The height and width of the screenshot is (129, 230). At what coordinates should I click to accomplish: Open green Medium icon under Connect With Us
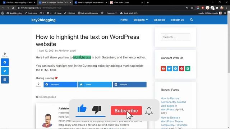click(x=188, y=68)
